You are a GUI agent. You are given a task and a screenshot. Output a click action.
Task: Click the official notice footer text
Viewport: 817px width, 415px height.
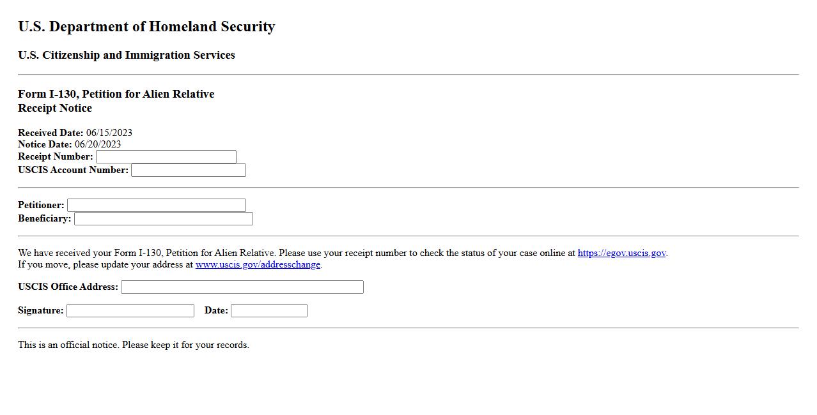click(133, 345)
